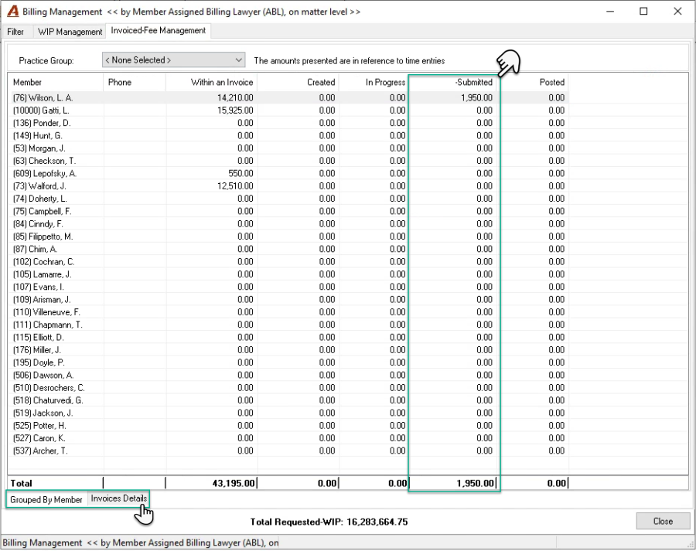Click the 14,210.00 Within an Invoice amount

pos(235,97)
